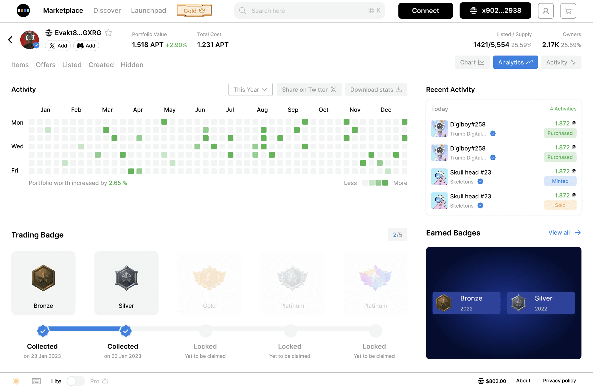593x389 pixels.
Task: Open the x902...2938 wallet menu
Action: click(495, 11)
